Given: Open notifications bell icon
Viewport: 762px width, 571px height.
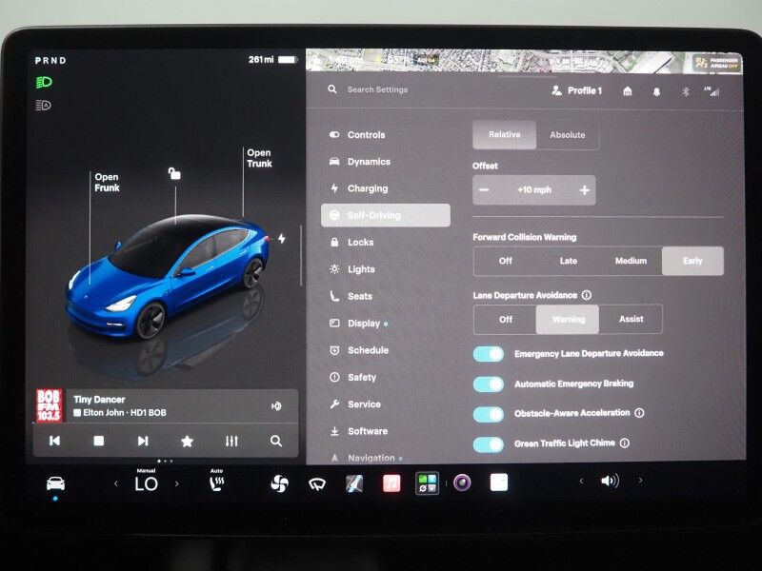Looking at the screenshot, I should [656, 91].
